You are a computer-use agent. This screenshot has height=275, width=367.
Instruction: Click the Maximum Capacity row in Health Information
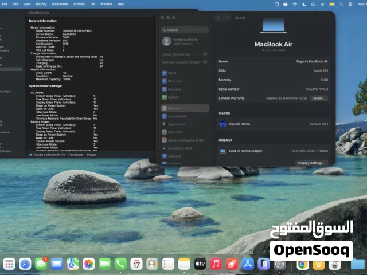coord(53,79)
